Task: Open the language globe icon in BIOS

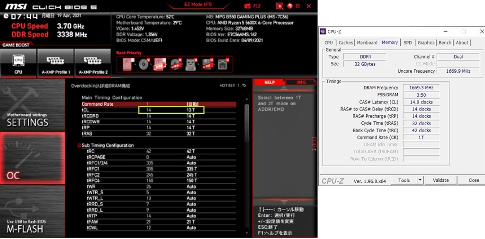Action: coord(290,6)
